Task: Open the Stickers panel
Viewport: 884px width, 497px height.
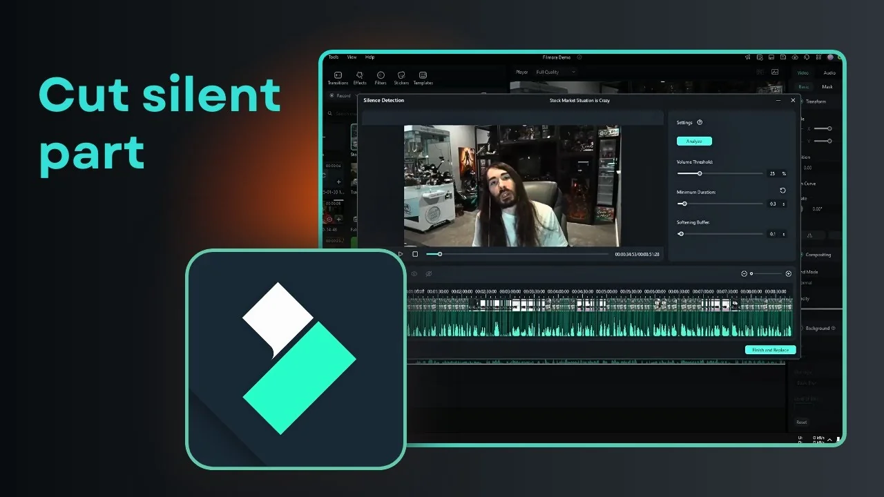Action: click(x=401, y=77)
